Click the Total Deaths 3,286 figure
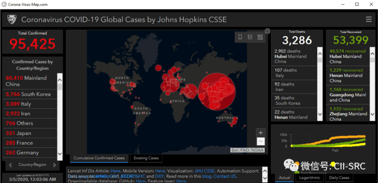Image resolution: width=378 pixels, height=183 pixels. click(297, 41)
